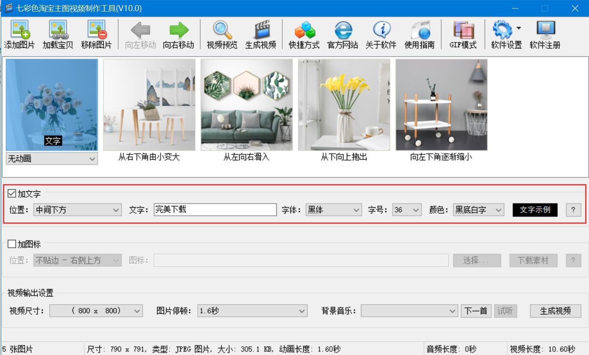This screenshot has height=355, width=589.
Task: Click the app clapperboard icon in title bar
Action: click(x=9, y=8)
